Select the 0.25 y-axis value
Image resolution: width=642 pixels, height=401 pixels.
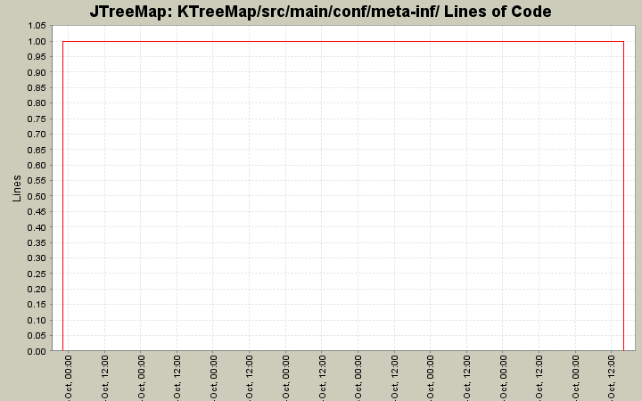pyautogui.click(x=37, y=274)
